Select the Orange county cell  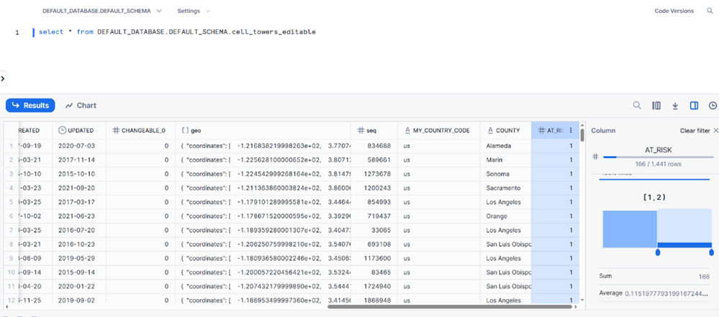click(506, 216)
